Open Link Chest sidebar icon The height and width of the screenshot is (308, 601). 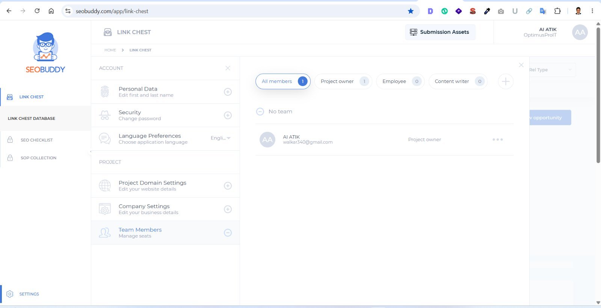(x=10, y=97)
